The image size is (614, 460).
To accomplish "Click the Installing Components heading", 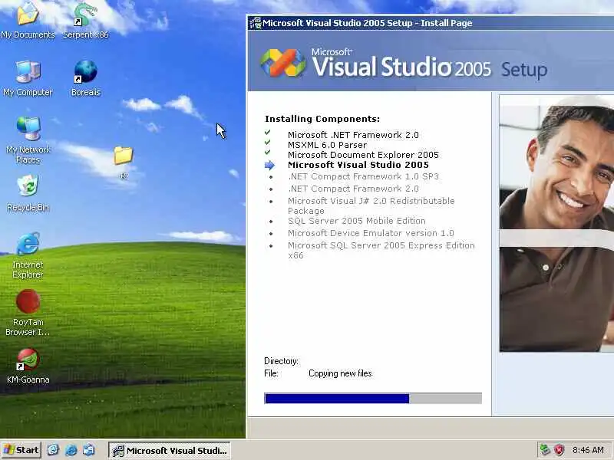I will click(x=322, y=119).
